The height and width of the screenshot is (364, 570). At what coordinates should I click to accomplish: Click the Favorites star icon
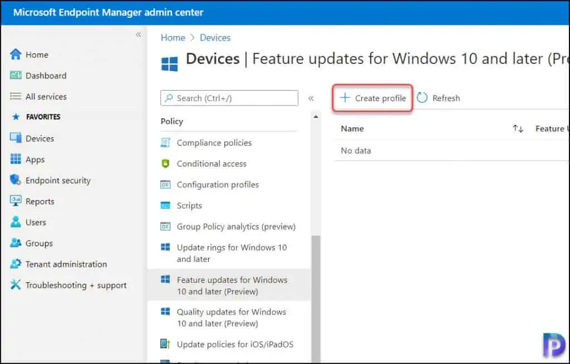click(x=16, y=117)
